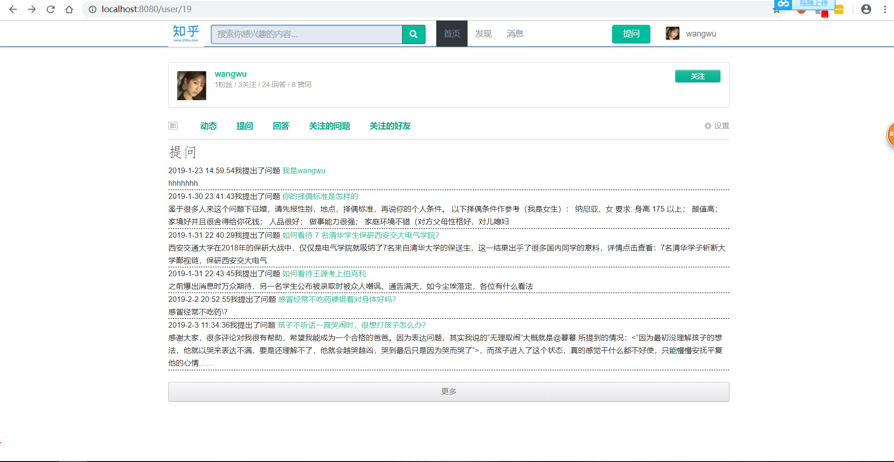The height and width of the screenshot is (462, 894).
Task: Open question 感冒经常不吃药硬挺着对身体好吗?
Action: pos(337,300)
